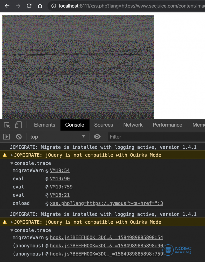Viewport: 205px width, 262px height.
Task: Expand the first Quirks Mode warning triangle
Action: (12, 155)
